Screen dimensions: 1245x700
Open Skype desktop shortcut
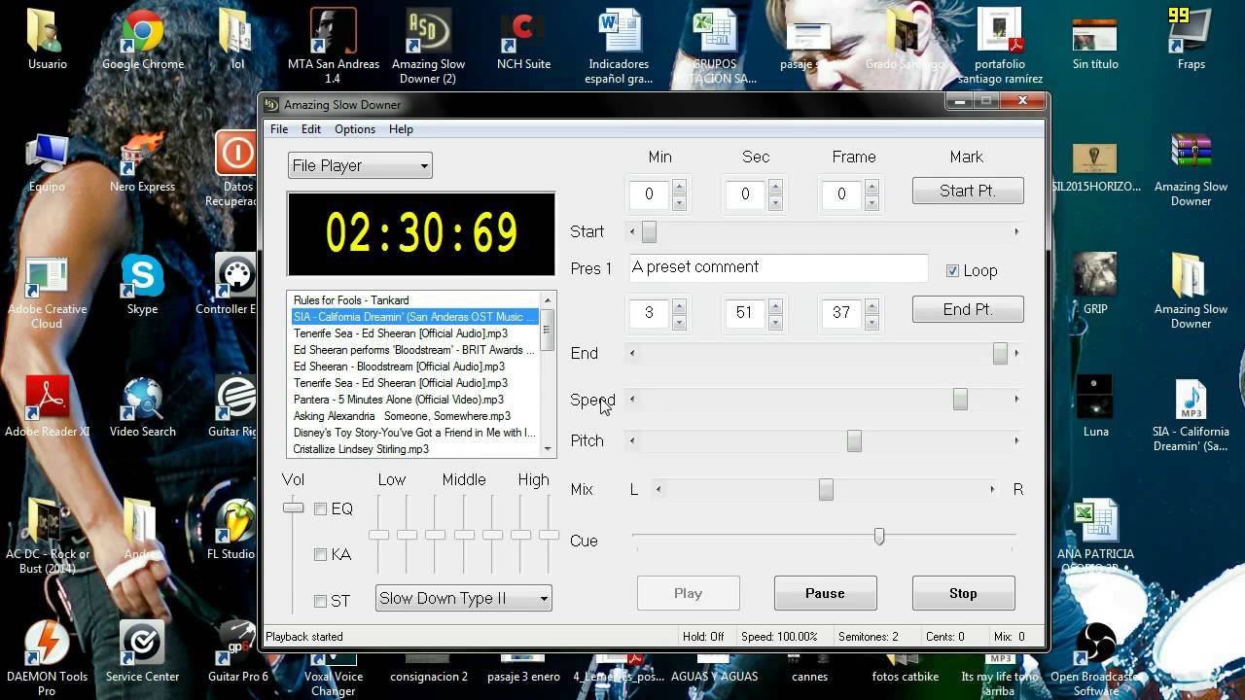(x=142, y=284)
